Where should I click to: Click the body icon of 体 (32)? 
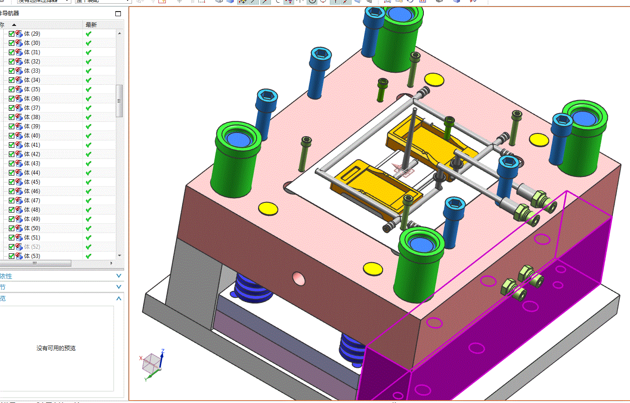coord(19,62)
